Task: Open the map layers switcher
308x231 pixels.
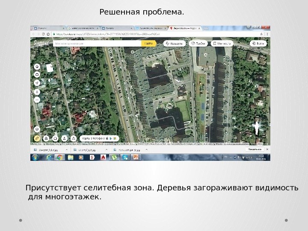Action: tap(37, 129)
